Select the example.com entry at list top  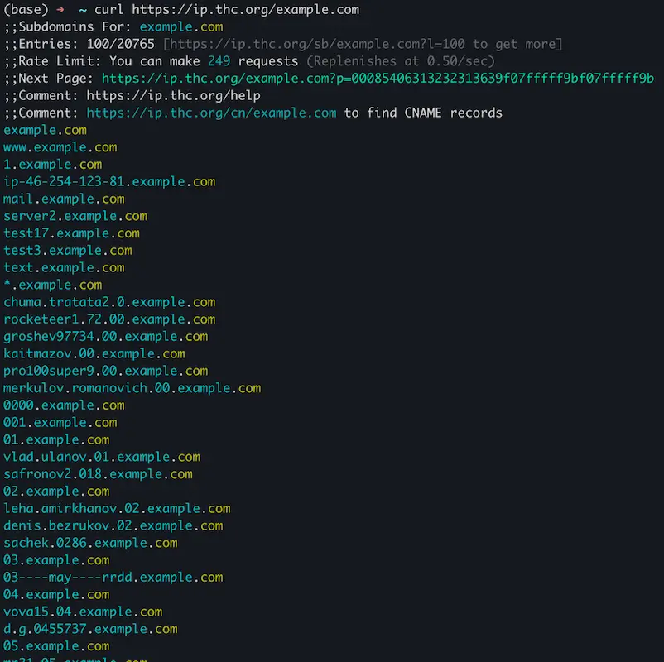click(45, 130)
